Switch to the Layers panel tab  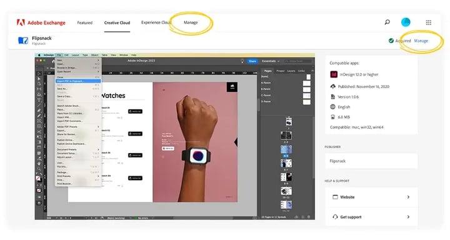pos(291,71)
